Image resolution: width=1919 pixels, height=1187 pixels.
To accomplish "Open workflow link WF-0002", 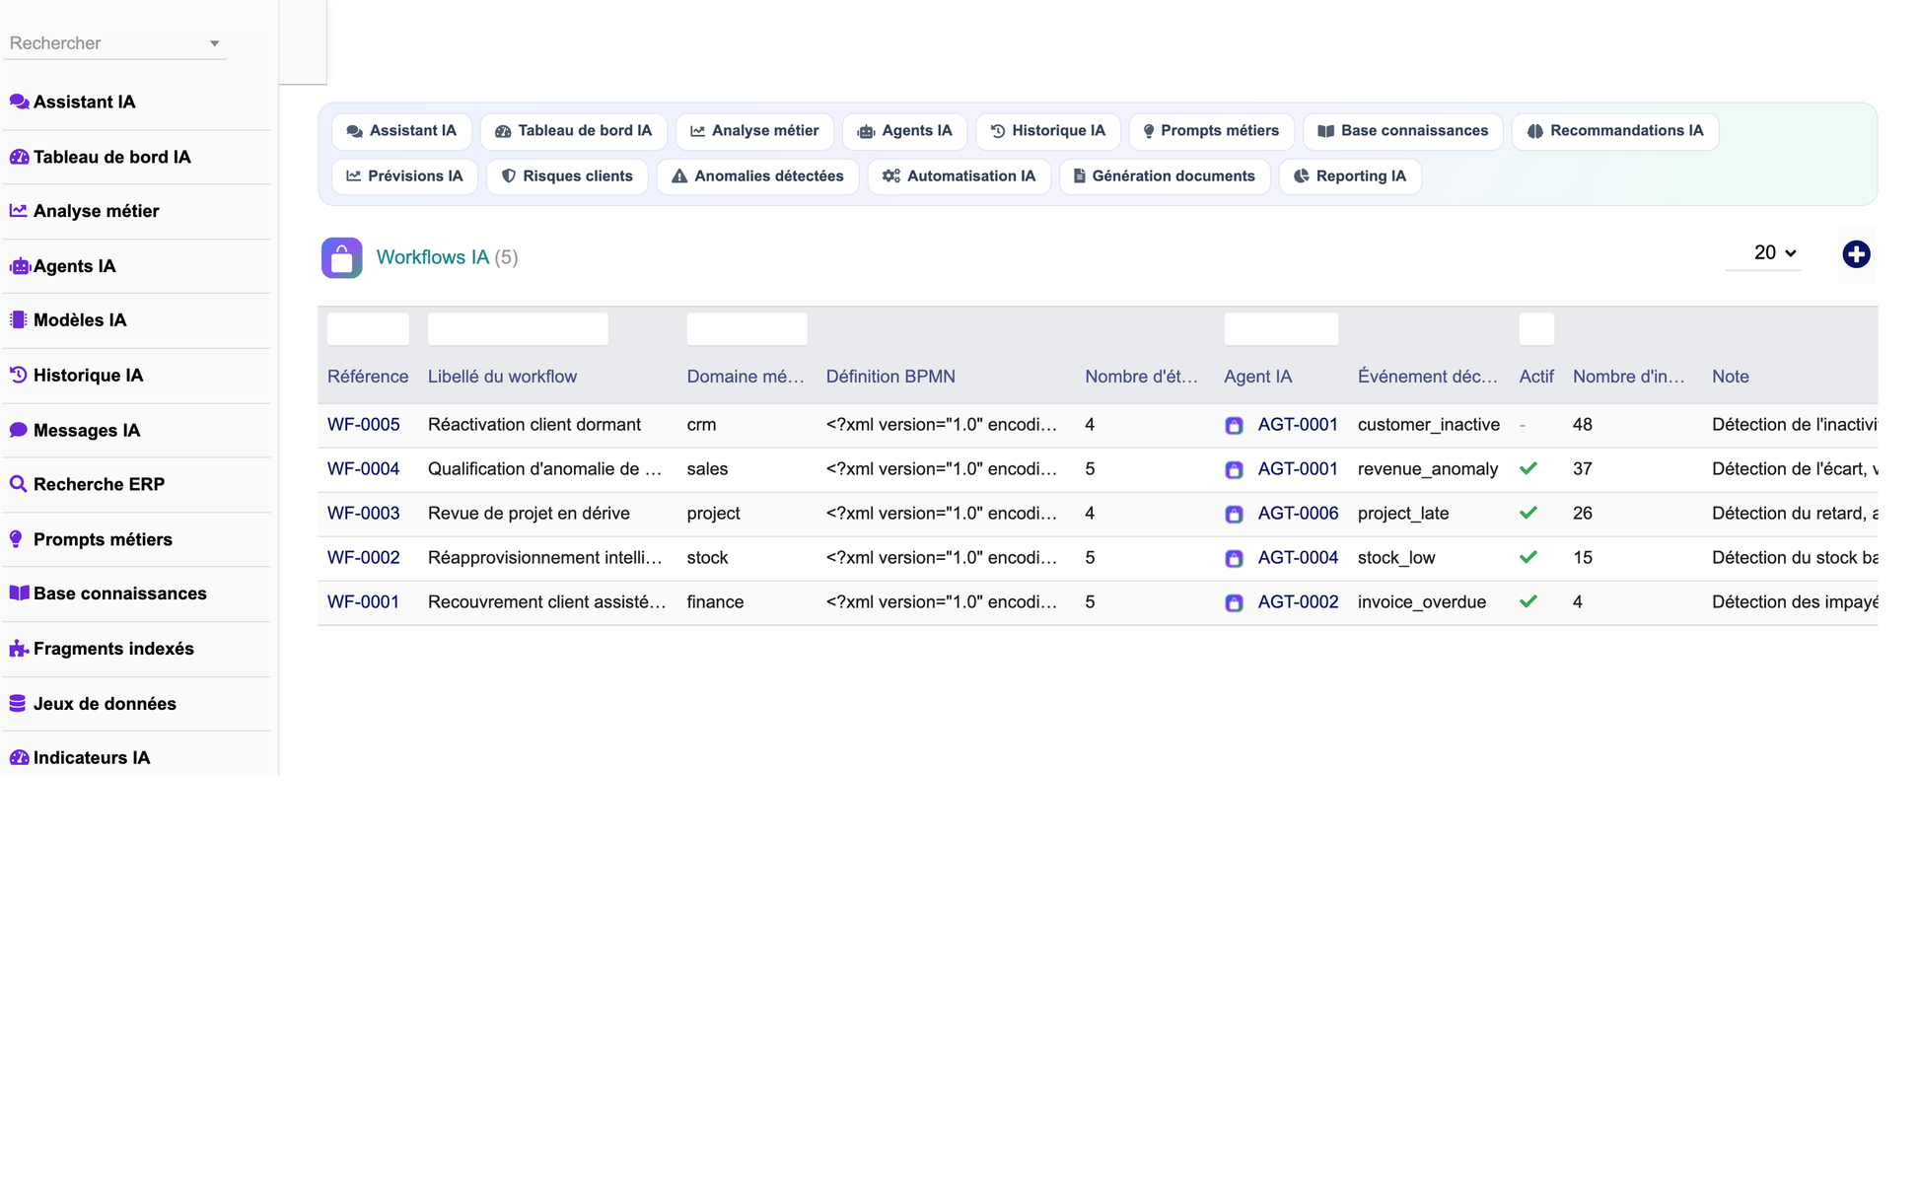I will (363, 558).
